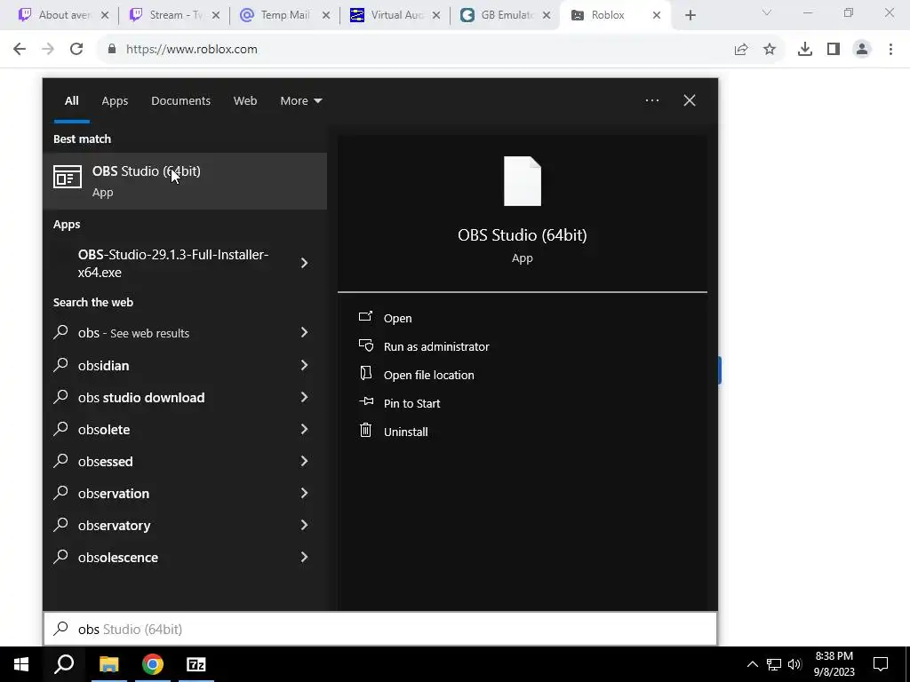910x682 pixels.
Task: Click the Run as administrator shield icon
Action: click(365, 345)
